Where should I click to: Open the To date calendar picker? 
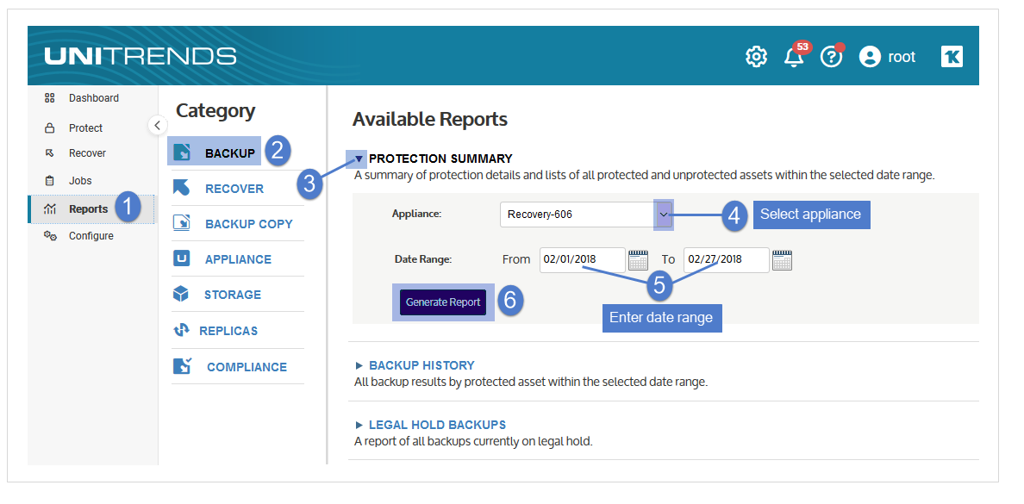tap(782, 260)
